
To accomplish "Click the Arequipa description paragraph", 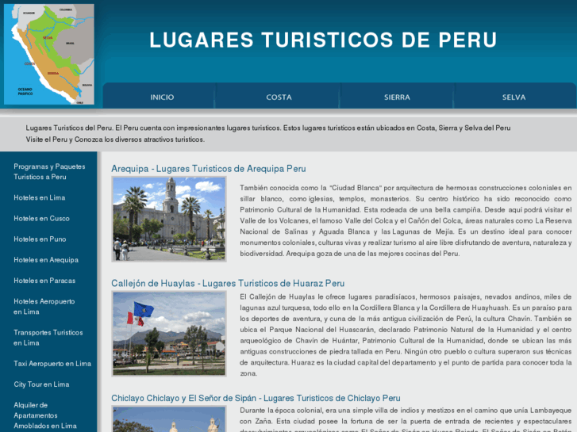I will coord(406,220).
